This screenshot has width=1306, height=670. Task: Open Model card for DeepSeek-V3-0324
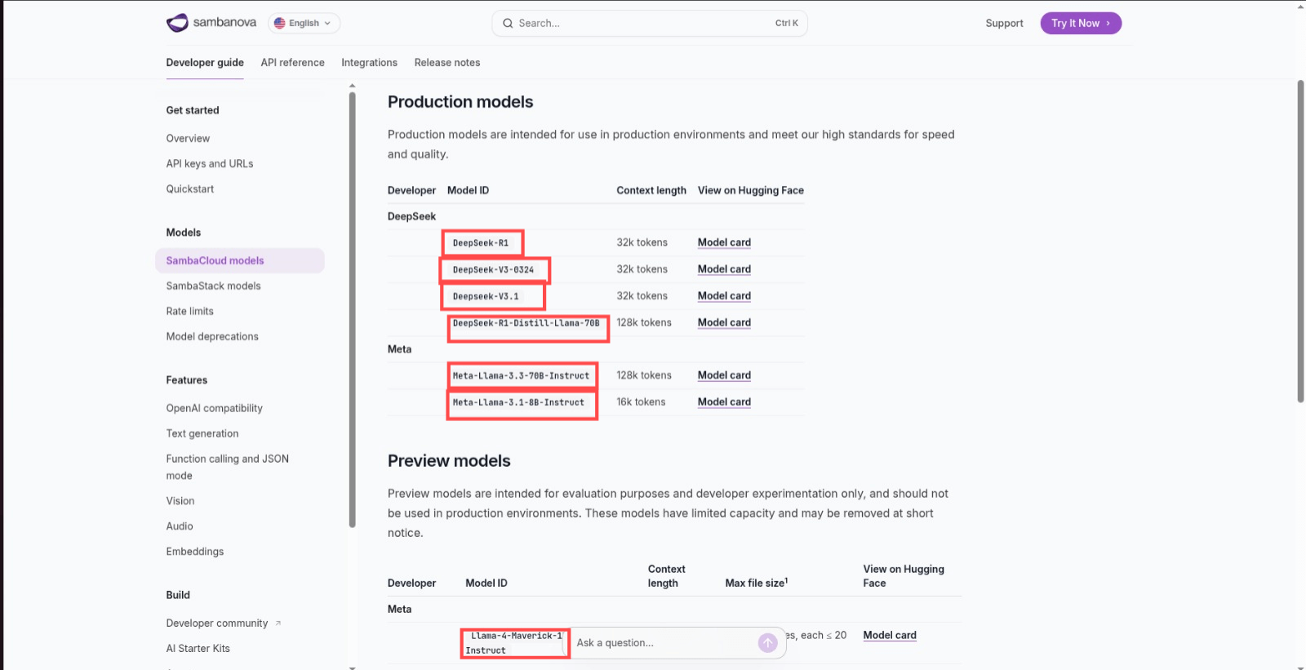(x=724, y=269)
